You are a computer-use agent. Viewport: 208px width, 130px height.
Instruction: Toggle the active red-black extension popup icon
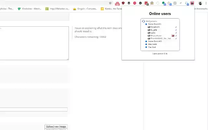(x=192, y=3)
